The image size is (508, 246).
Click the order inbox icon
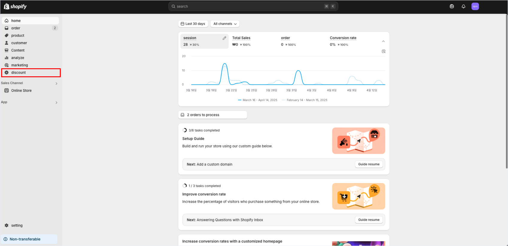point(7,28)
